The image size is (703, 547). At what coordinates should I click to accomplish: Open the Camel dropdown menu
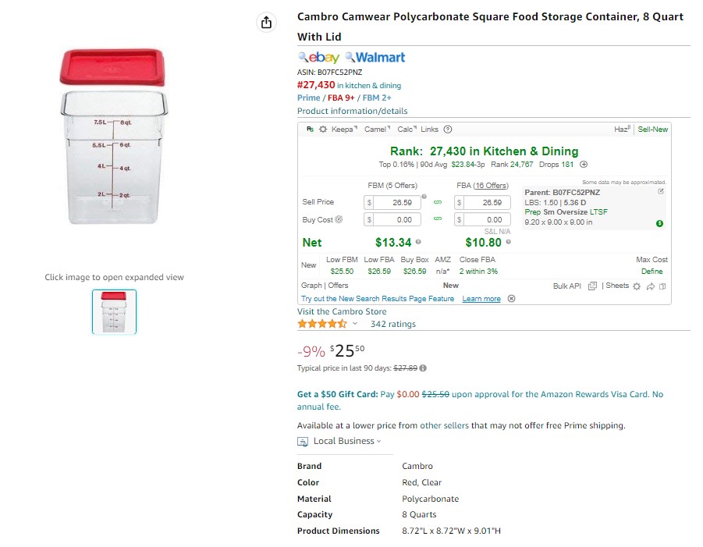click(377, 129)
